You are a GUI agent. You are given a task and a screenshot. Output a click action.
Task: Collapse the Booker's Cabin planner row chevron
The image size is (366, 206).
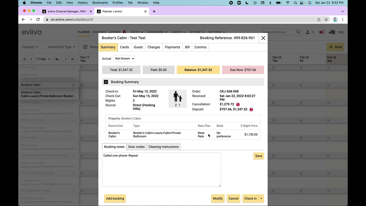click(x=73, y=85)
